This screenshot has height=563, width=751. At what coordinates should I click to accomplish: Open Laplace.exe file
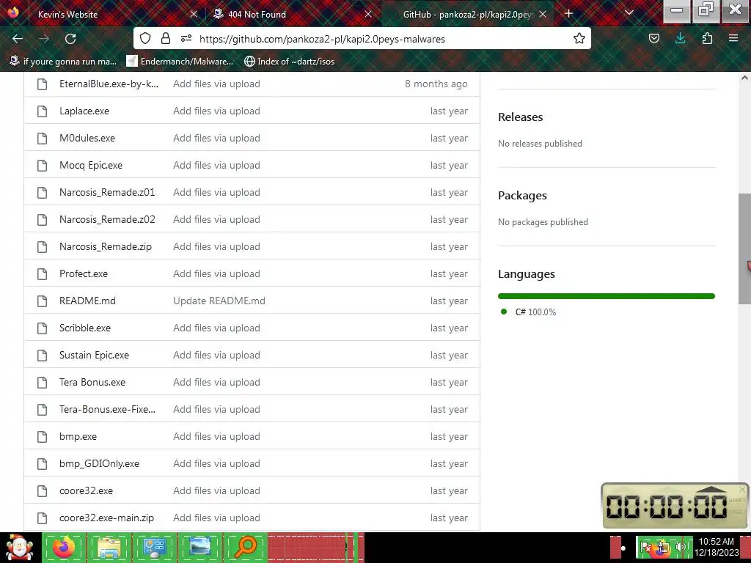(84, 111)
